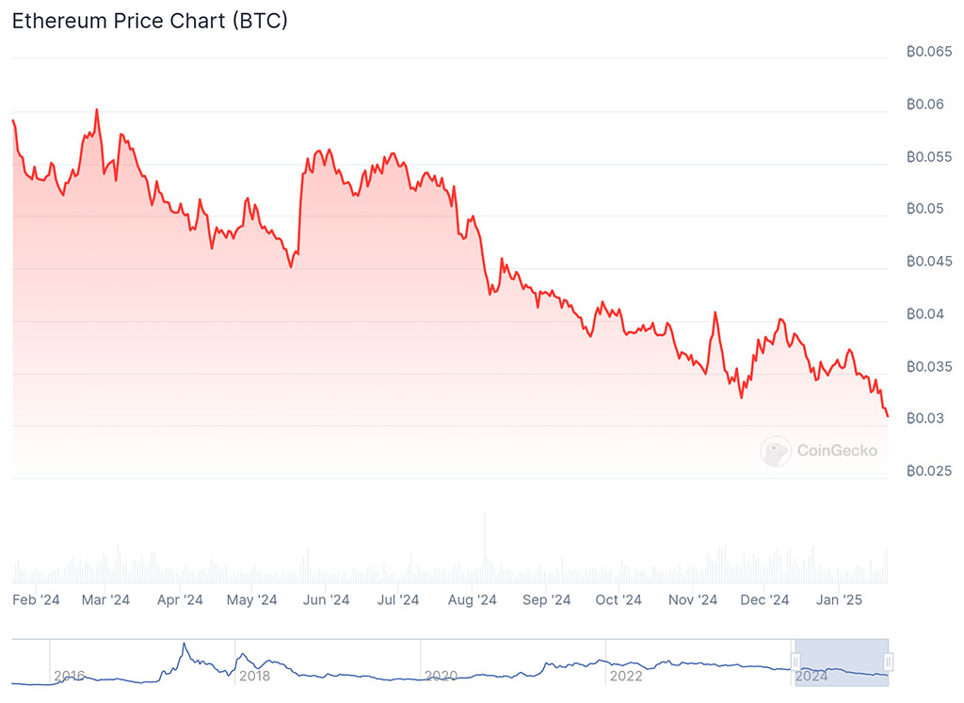Click the 2020 label in the navigator

click(x=441, y=676)
